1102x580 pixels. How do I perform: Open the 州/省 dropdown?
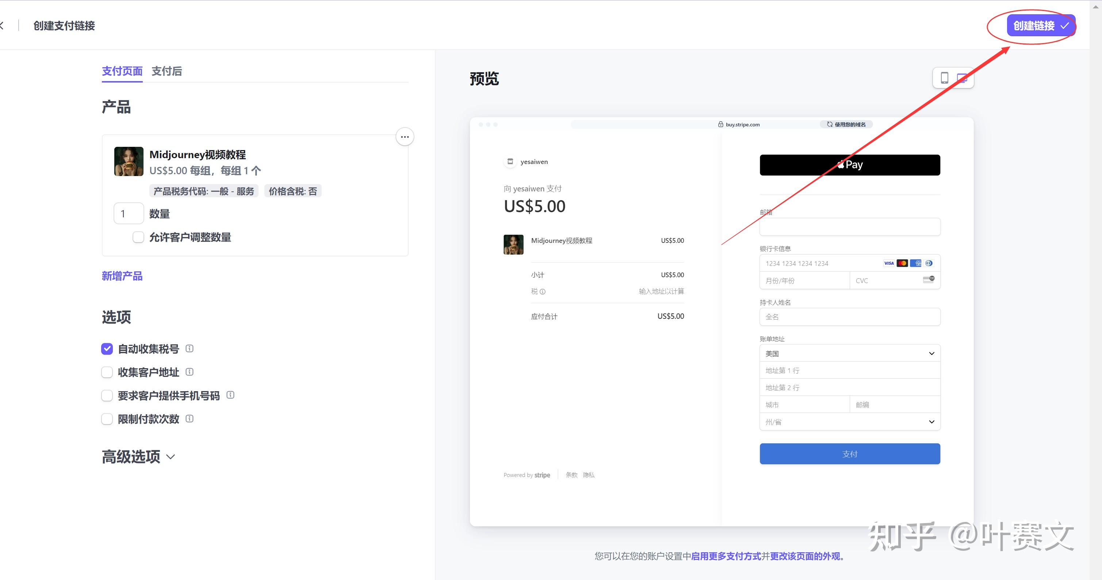850,422
